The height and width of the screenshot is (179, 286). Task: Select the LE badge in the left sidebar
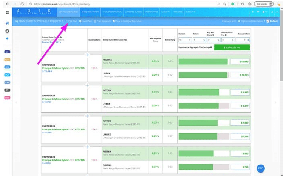pyautogui.click(x=7, y=51)
